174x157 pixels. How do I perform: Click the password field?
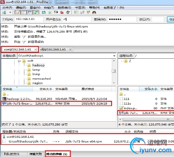(x=122, y=19)
